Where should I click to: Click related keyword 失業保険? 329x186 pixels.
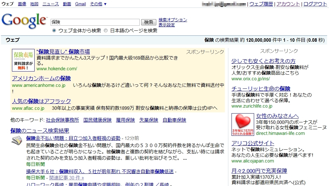[x=149, y=120]
